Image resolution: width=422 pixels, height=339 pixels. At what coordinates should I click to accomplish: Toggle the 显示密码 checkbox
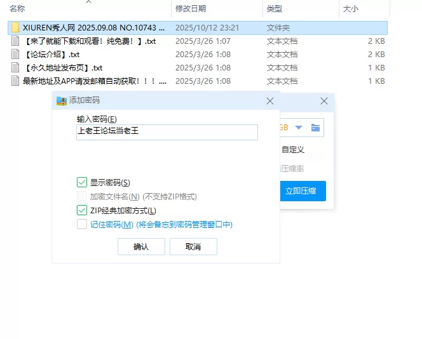[82, 183]
